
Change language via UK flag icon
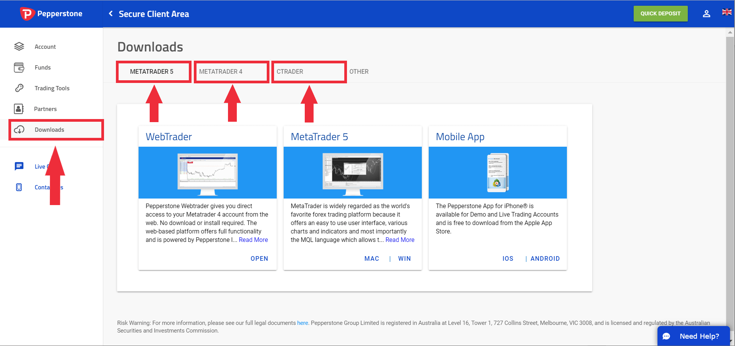(x=727, y=12)
